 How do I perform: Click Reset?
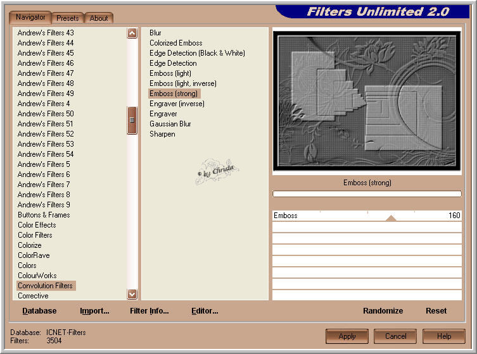tap(436, 311)
